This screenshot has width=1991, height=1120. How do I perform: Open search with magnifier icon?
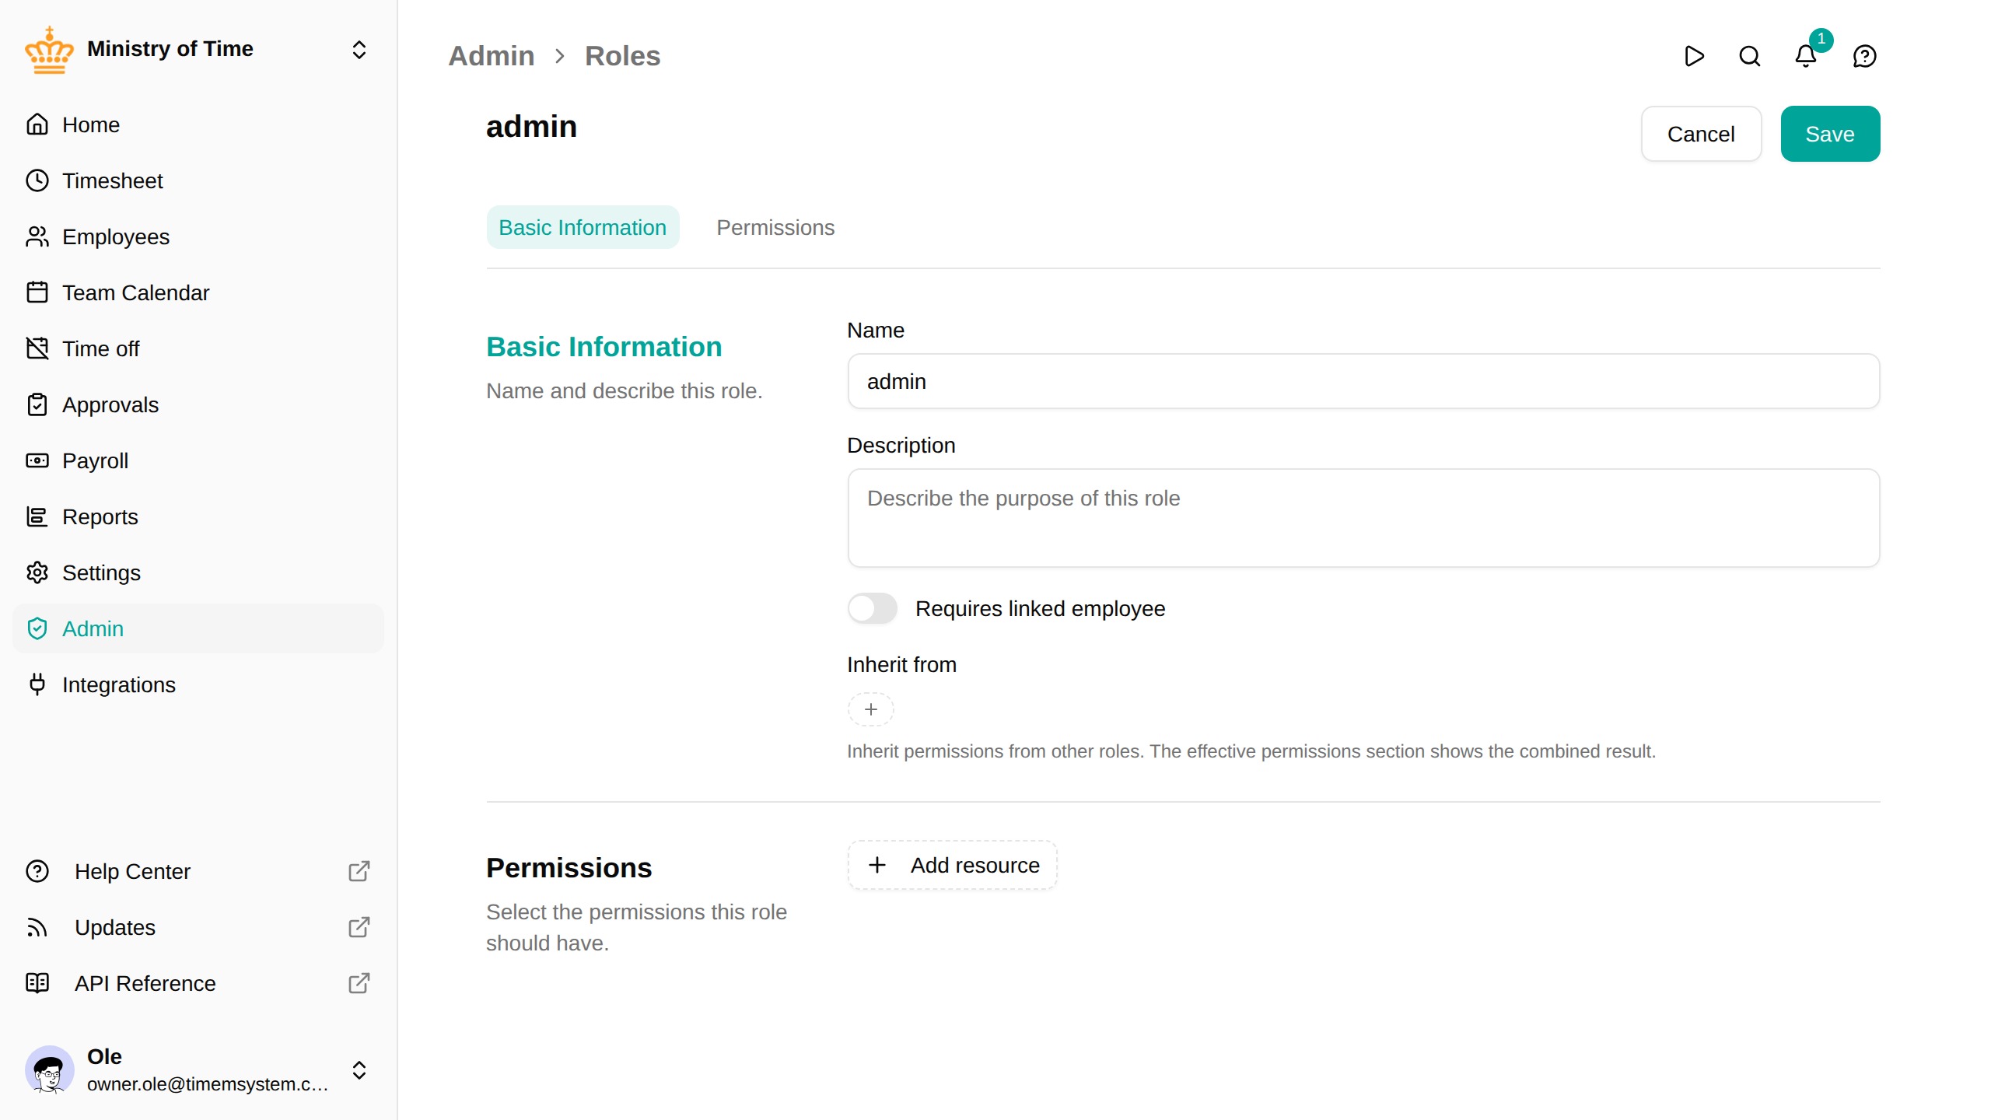(1750, 56)
